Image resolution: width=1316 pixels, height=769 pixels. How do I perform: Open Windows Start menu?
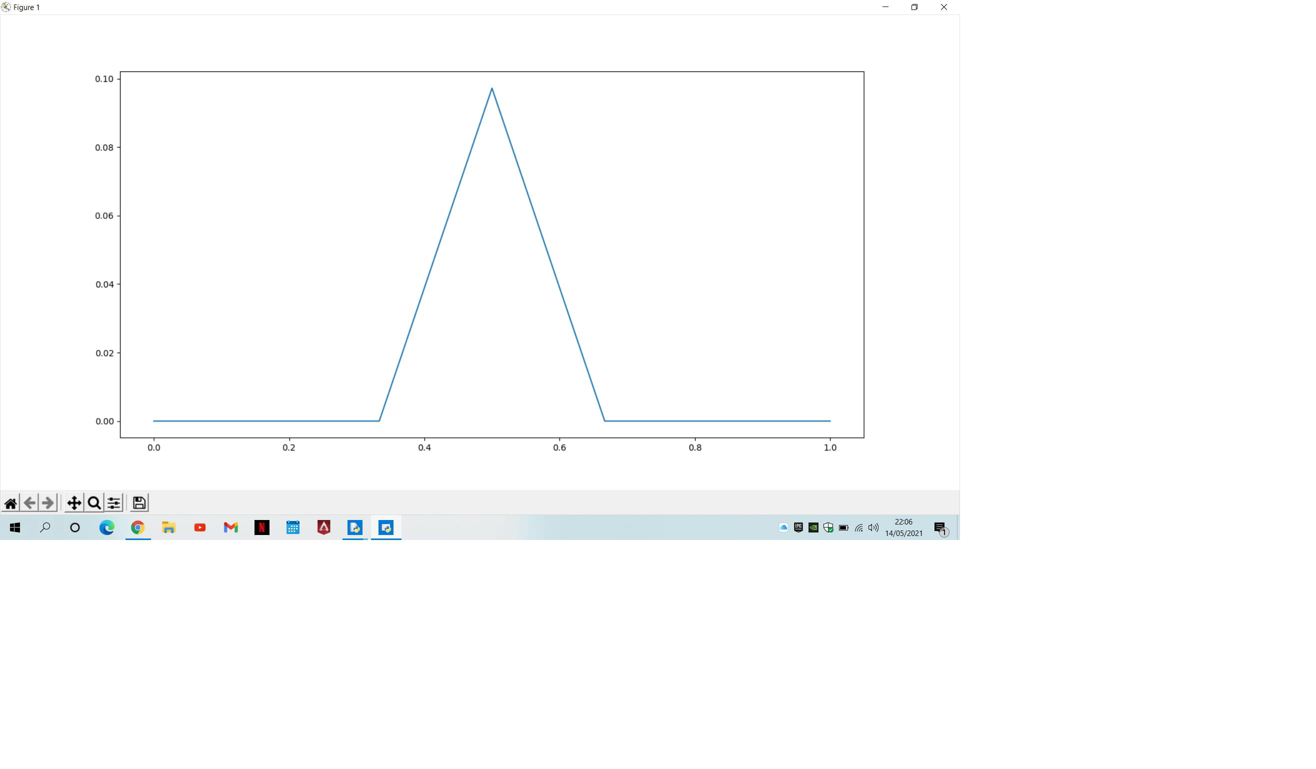tap(14, 528)
